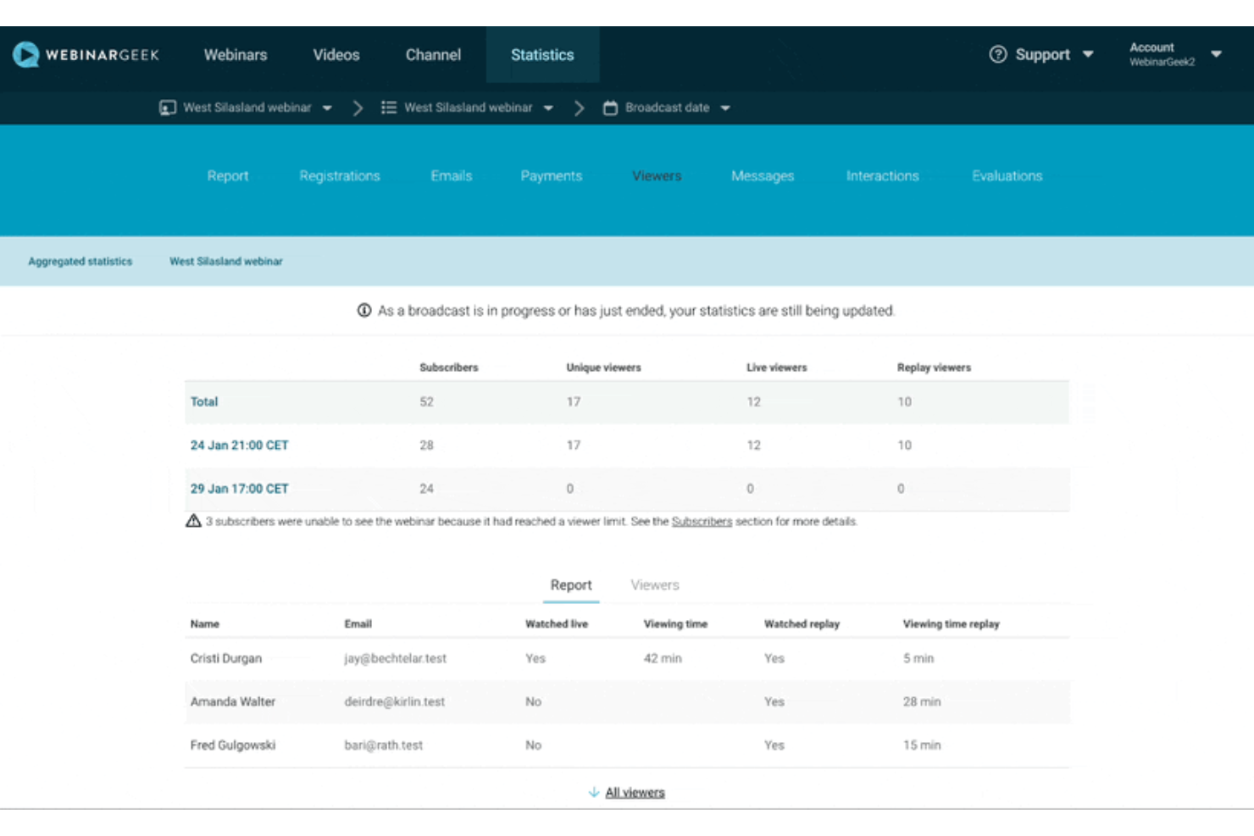Expand the Support menu chevron

coord(1088,54)
